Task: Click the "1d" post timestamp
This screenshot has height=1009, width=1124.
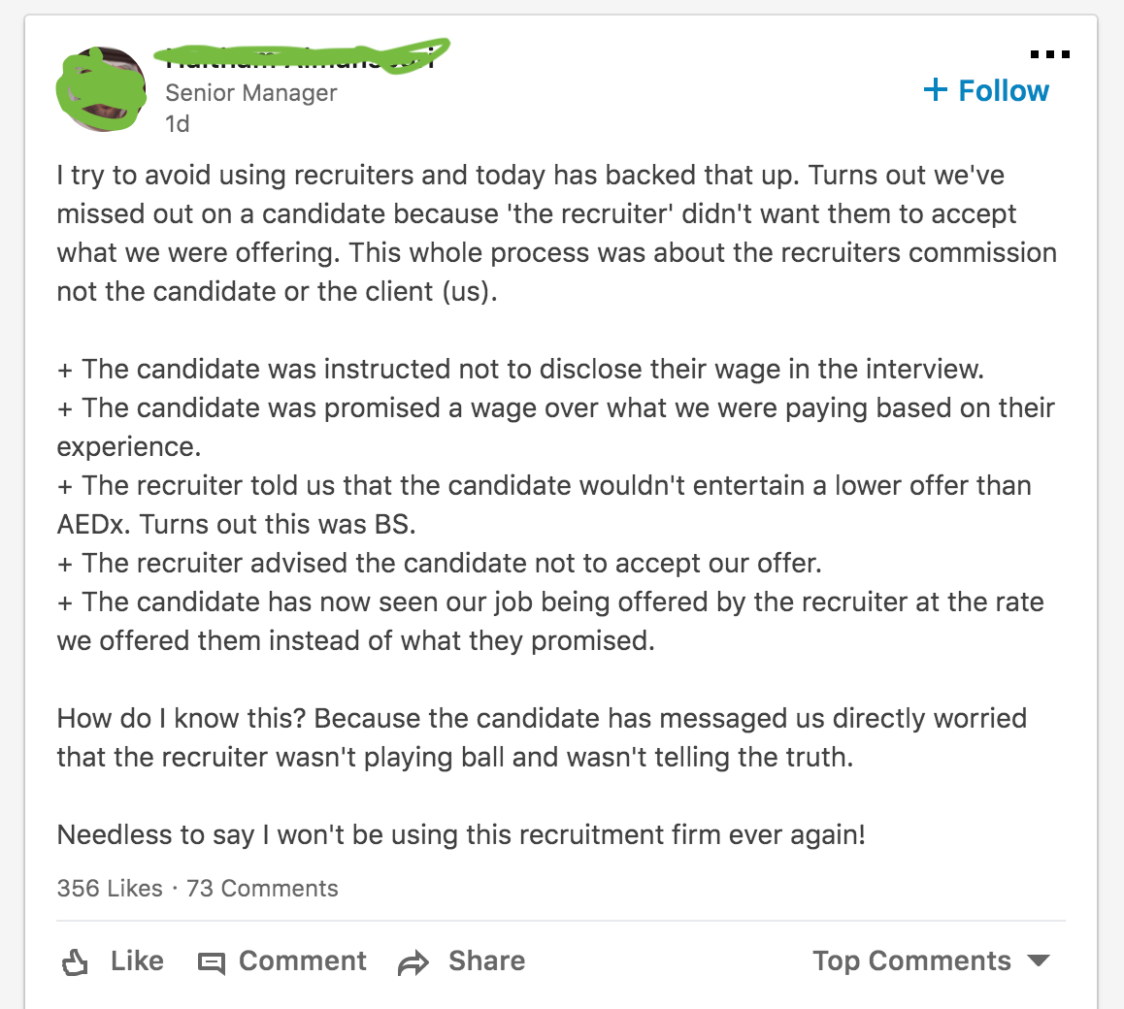Action: click(178, 124)
